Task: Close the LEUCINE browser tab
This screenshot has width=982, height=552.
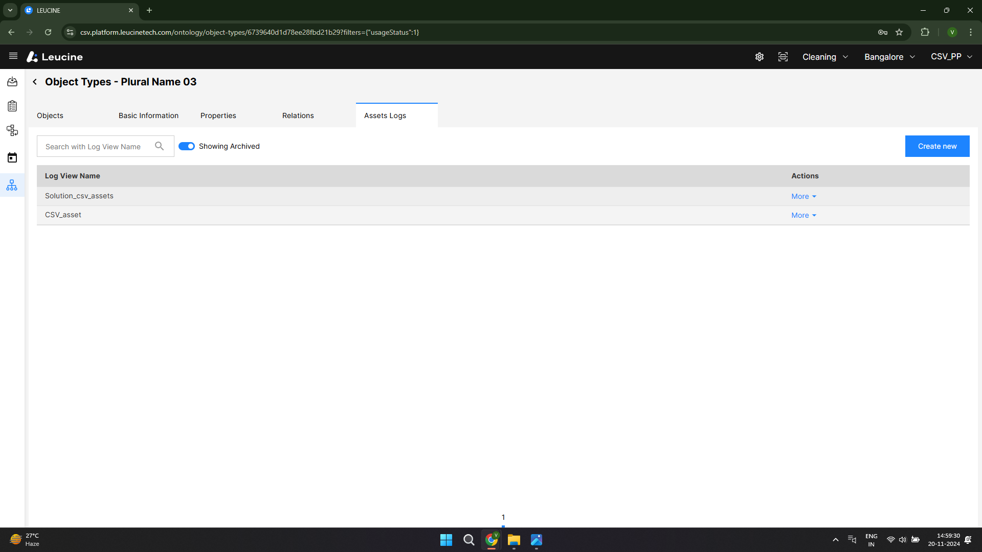Action: click(x=131, y=10)
